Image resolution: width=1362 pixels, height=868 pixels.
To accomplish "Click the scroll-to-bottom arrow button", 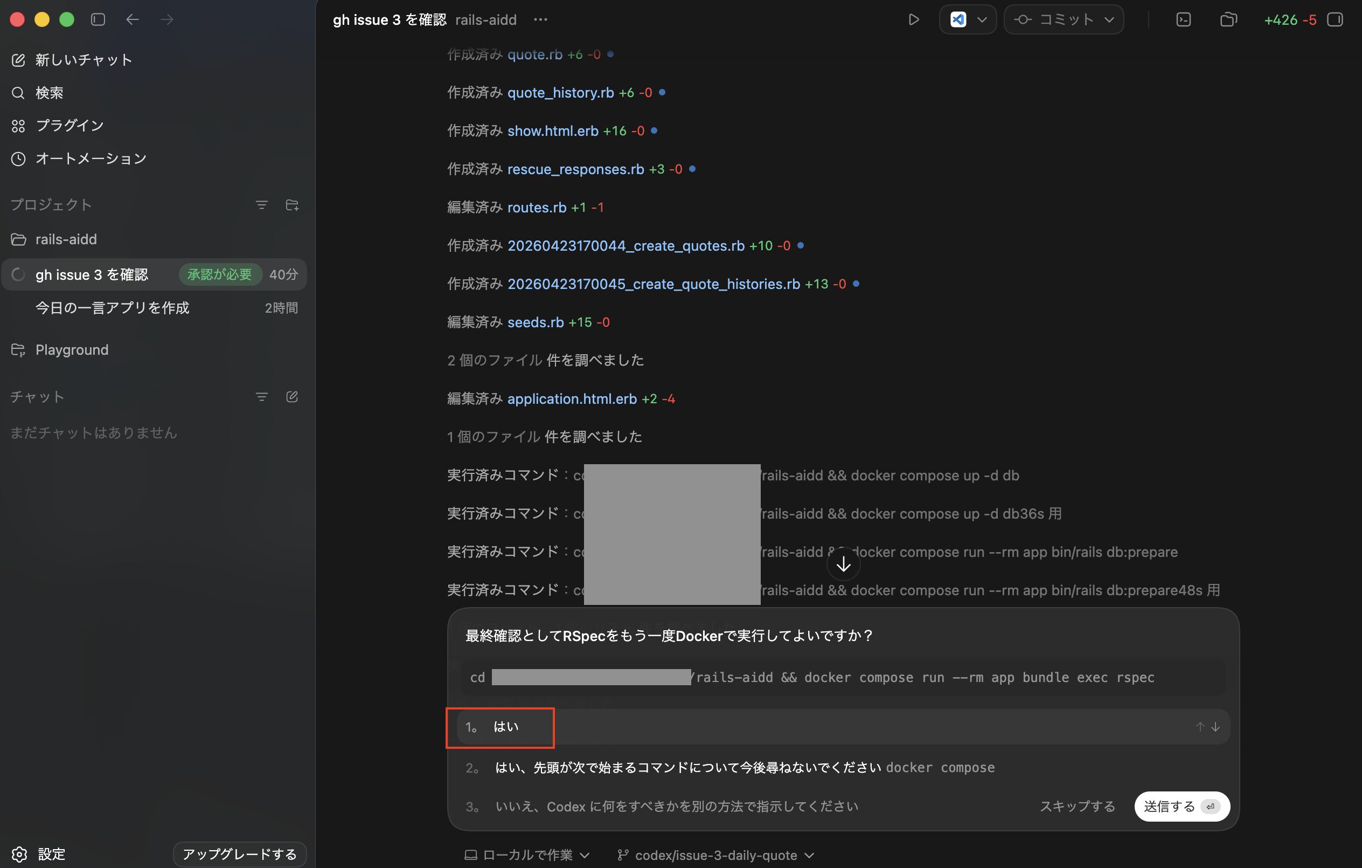I will click(x=843, y=564).
